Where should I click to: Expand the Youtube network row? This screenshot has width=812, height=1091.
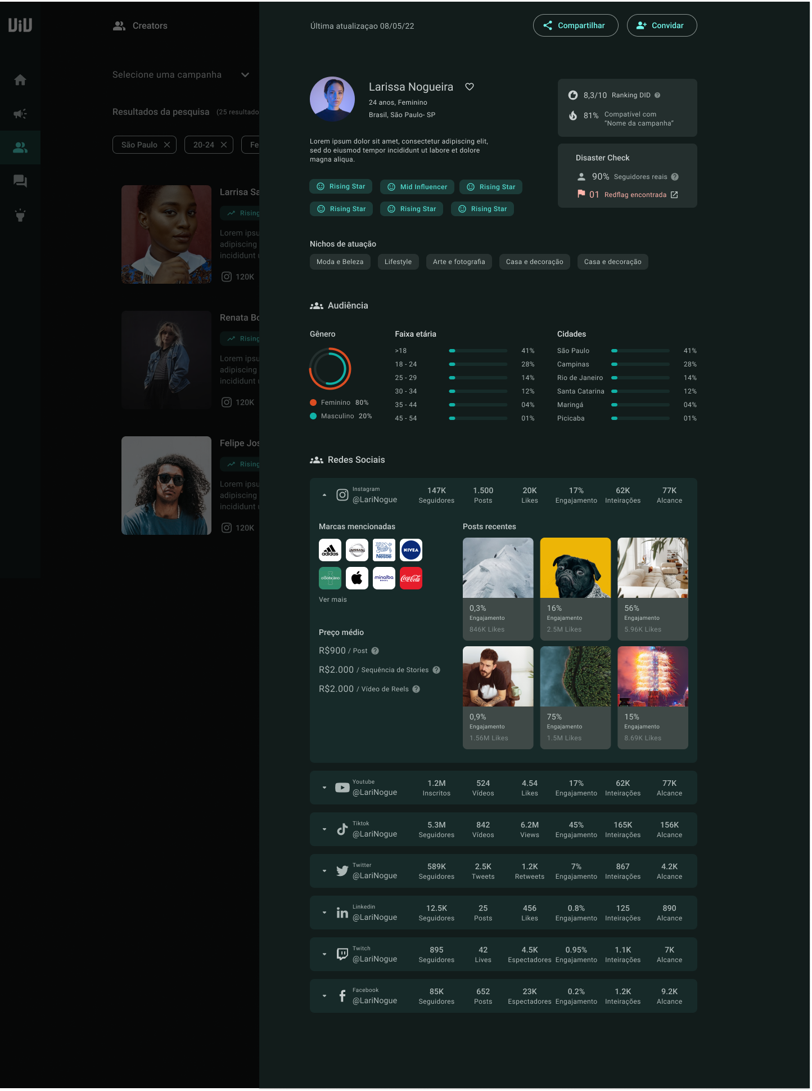tap(324, 788)
